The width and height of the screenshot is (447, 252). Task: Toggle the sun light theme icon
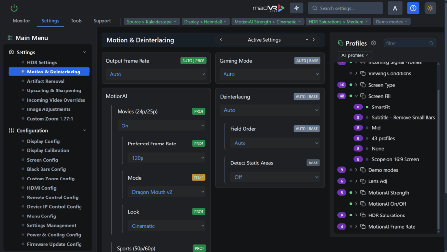tap(430, 8)
